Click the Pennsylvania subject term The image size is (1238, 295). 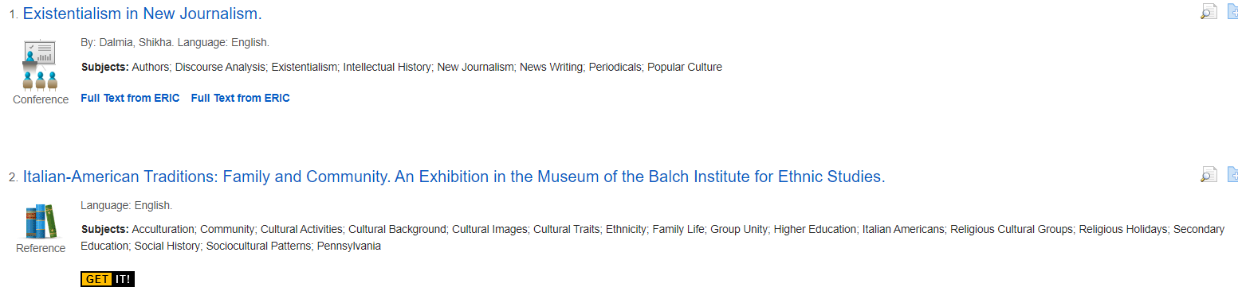(349, 246)
